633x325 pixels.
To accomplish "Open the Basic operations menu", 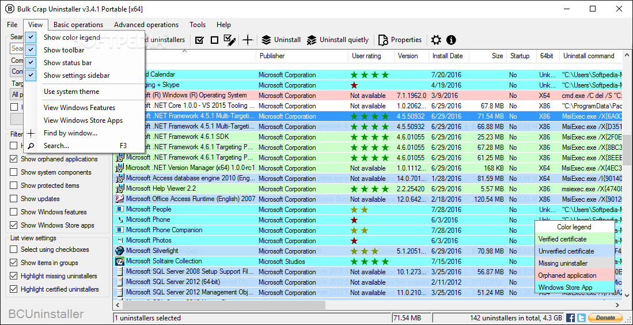I will point(78,25).
